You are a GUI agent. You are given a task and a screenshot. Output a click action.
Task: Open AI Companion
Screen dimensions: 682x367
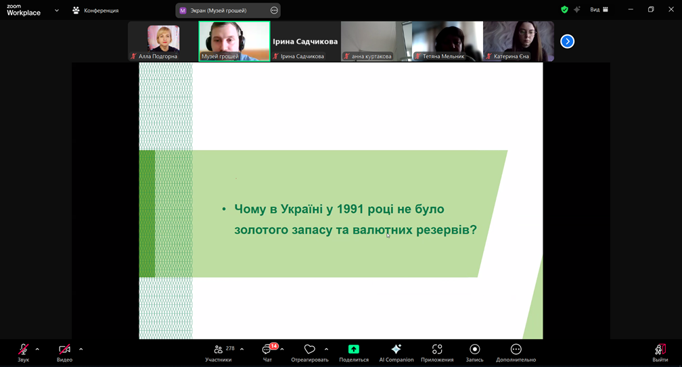point(396,352)
